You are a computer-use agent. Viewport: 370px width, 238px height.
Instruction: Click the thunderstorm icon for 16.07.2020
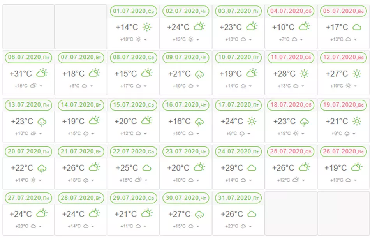click(x=199, y=122)
